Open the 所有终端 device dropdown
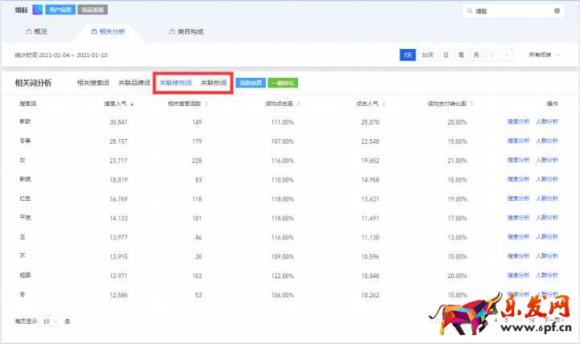580x344 pixels. point(545,55)
